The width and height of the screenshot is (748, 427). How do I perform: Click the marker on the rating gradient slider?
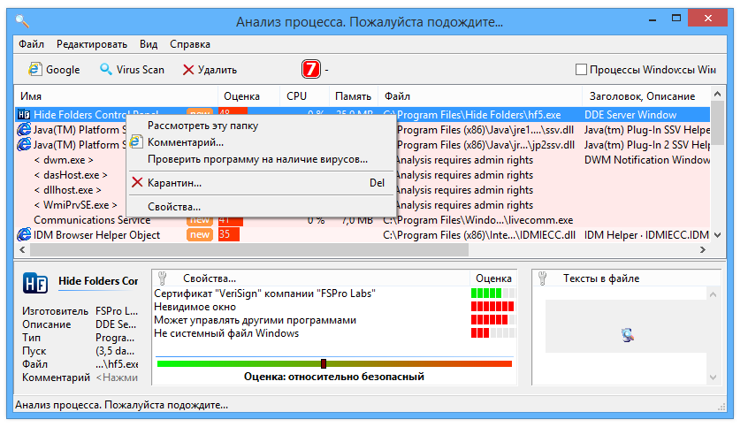click(x=324, y=363)
